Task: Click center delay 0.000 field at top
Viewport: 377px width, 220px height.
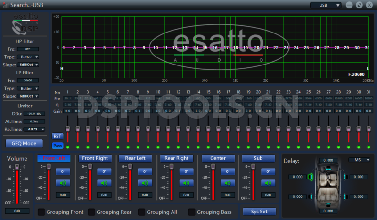Action: (x=328, y=160)
